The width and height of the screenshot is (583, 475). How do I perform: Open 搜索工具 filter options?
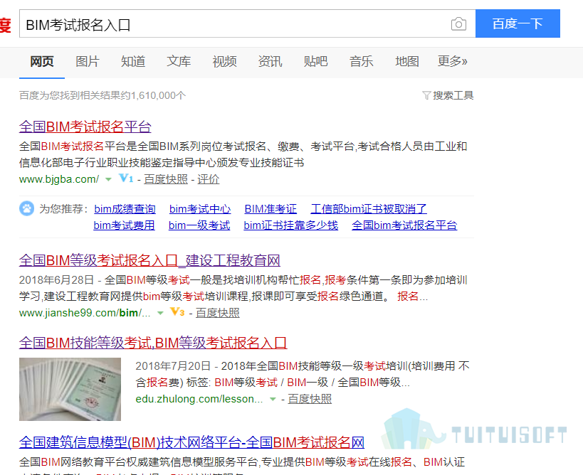coord(453,95)
